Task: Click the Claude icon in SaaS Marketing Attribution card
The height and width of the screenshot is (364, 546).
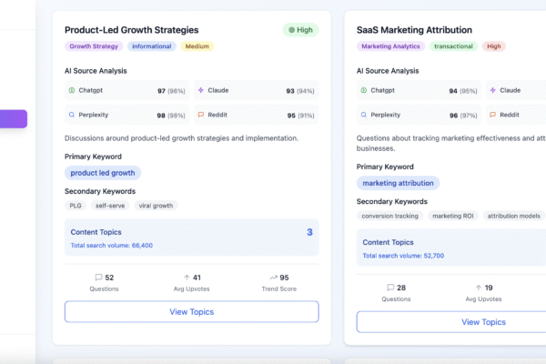Action: tap(492, 90)
